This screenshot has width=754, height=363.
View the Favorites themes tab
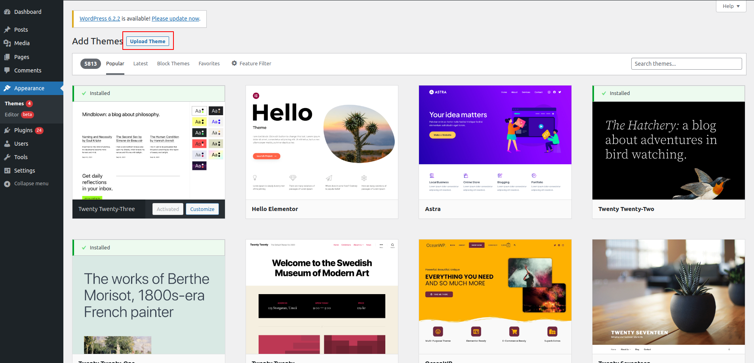[x=209, y=63]
